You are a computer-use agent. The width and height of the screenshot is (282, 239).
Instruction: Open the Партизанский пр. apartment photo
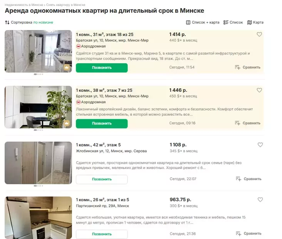click(x=38, y=217)
